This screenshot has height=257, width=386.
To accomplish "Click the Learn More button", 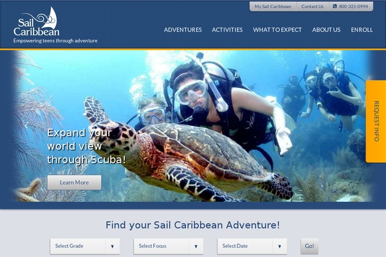I will pyautogui.click(x=75, y=182).
